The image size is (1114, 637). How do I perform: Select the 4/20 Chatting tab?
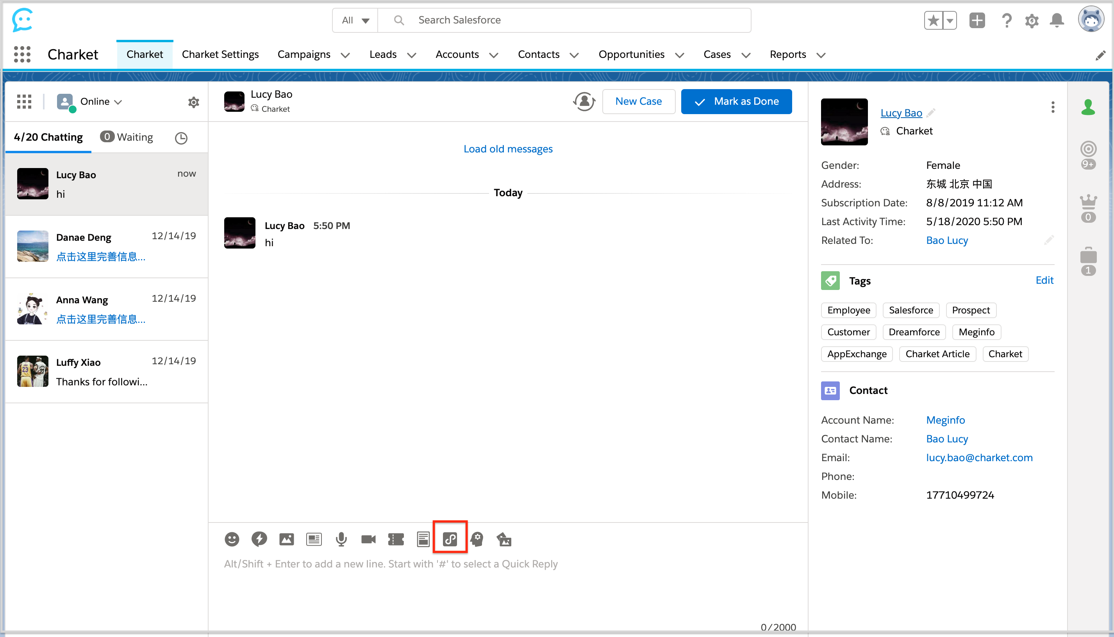tap(48, 138)
